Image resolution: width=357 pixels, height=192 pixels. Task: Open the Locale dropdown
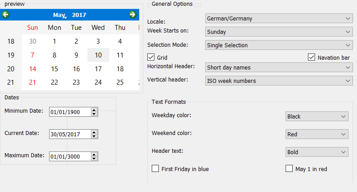coord(279,19)
